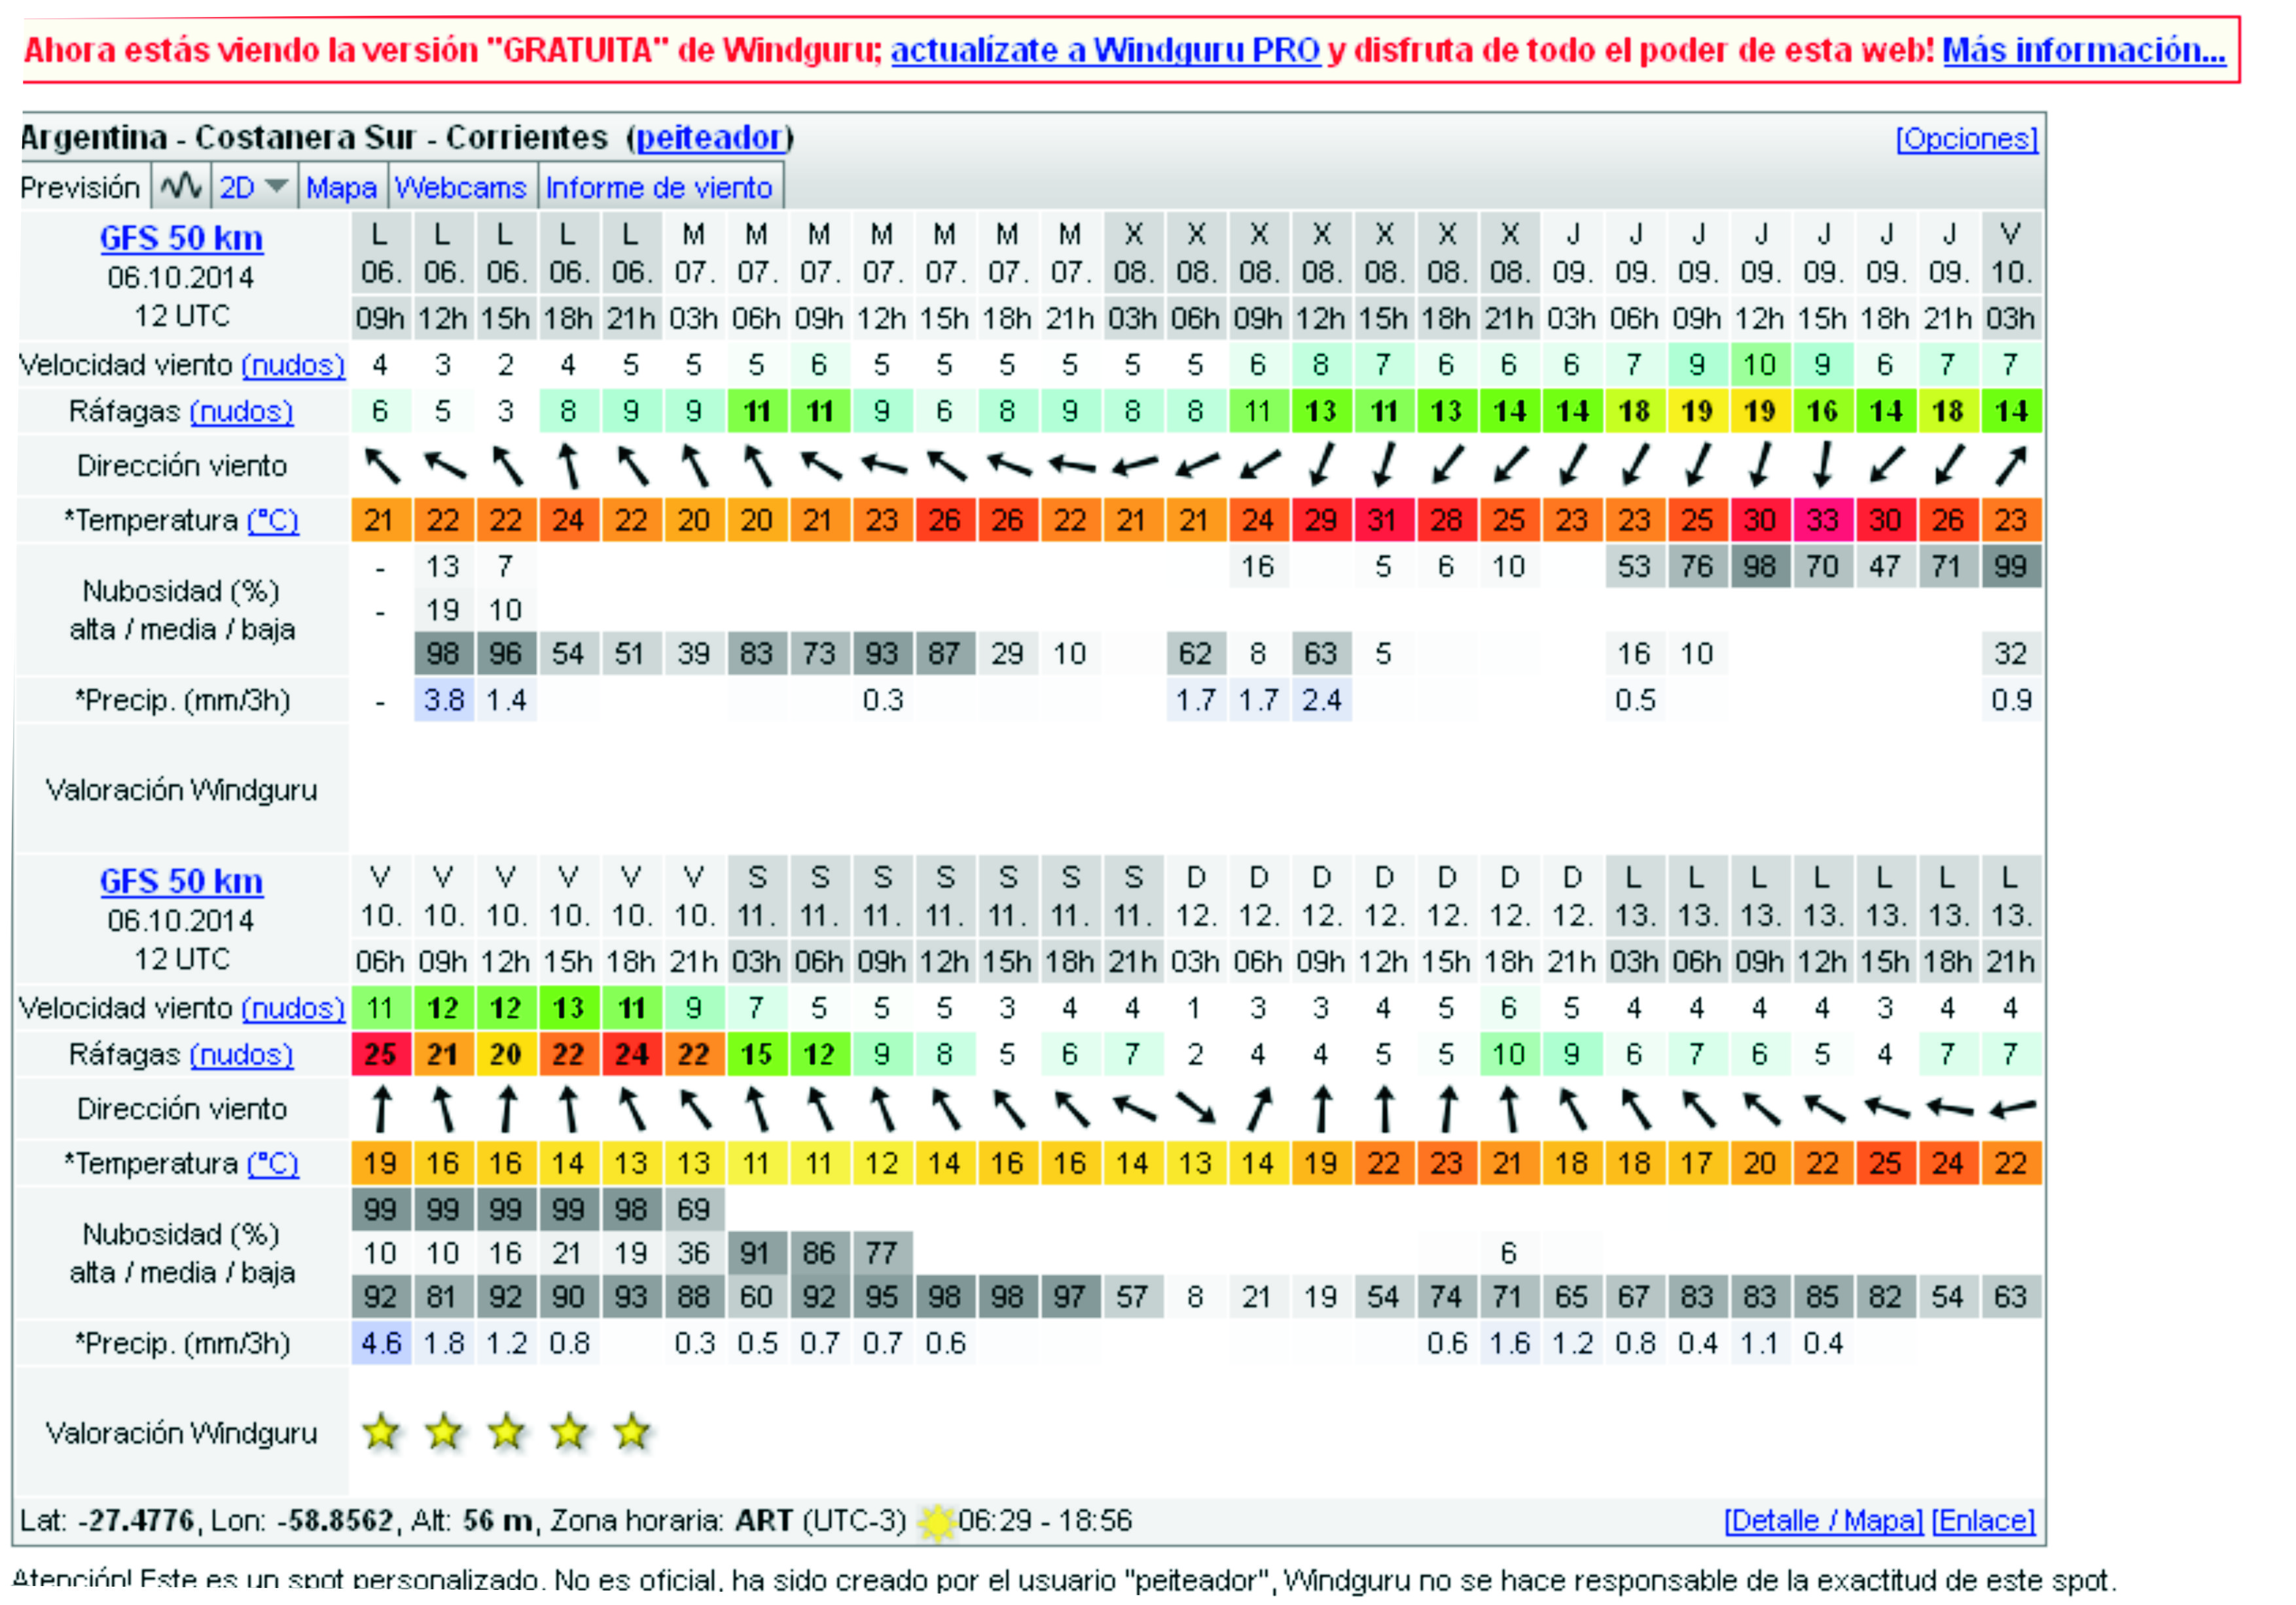Open nudos link in first Ráfagas row

coord(241,412)
